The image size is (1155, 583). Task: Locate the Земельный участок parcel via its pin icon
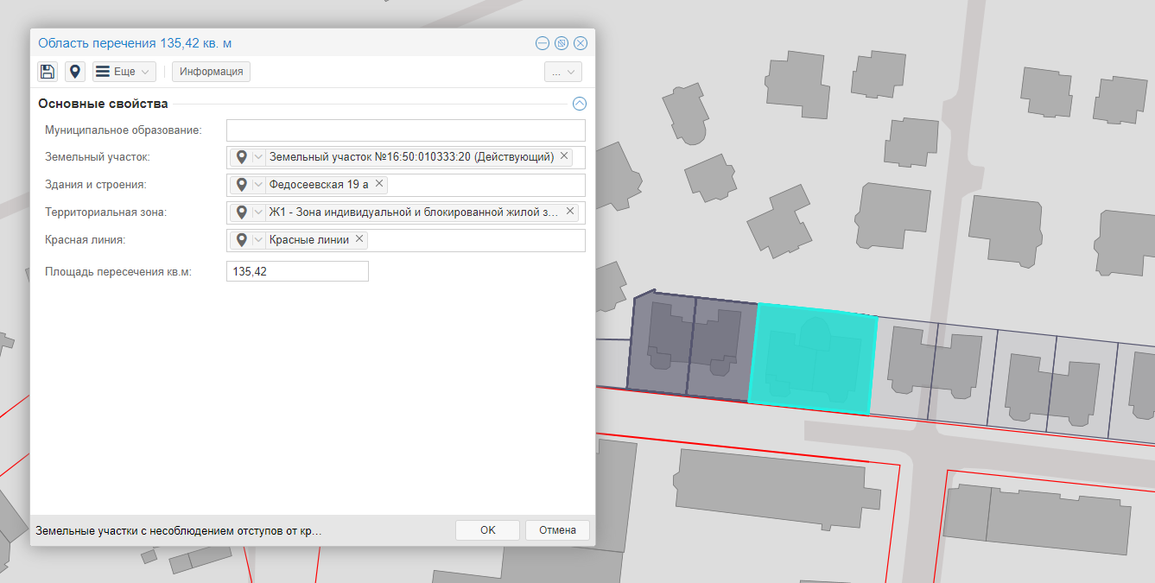[242, 157]
